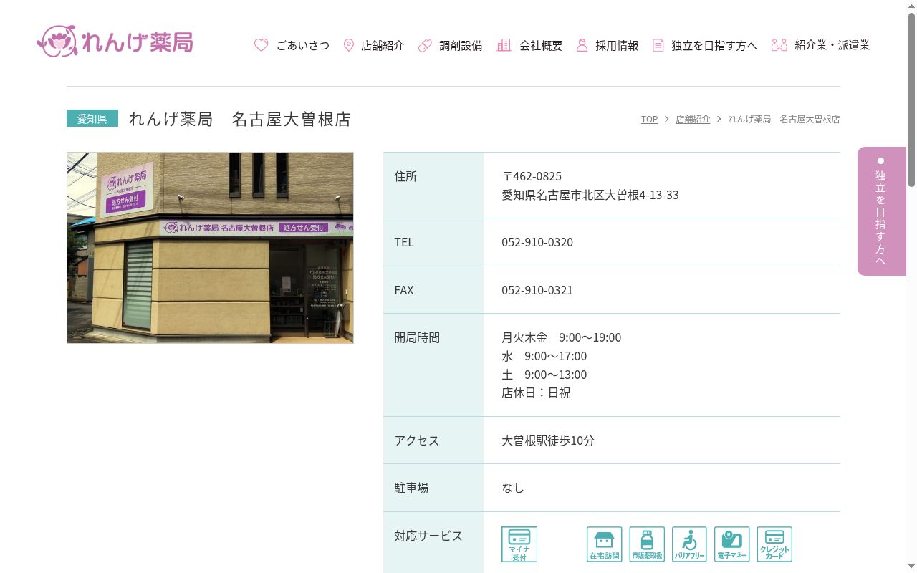Click the building icon beside 会社概要
The image size is (917, 573).
pos(504,45)
